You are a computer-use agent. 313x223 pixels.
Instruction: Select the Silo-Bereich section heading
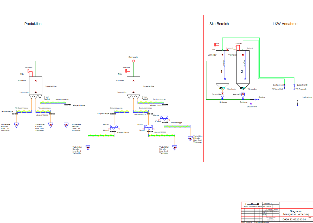click(x=219, y=24)
